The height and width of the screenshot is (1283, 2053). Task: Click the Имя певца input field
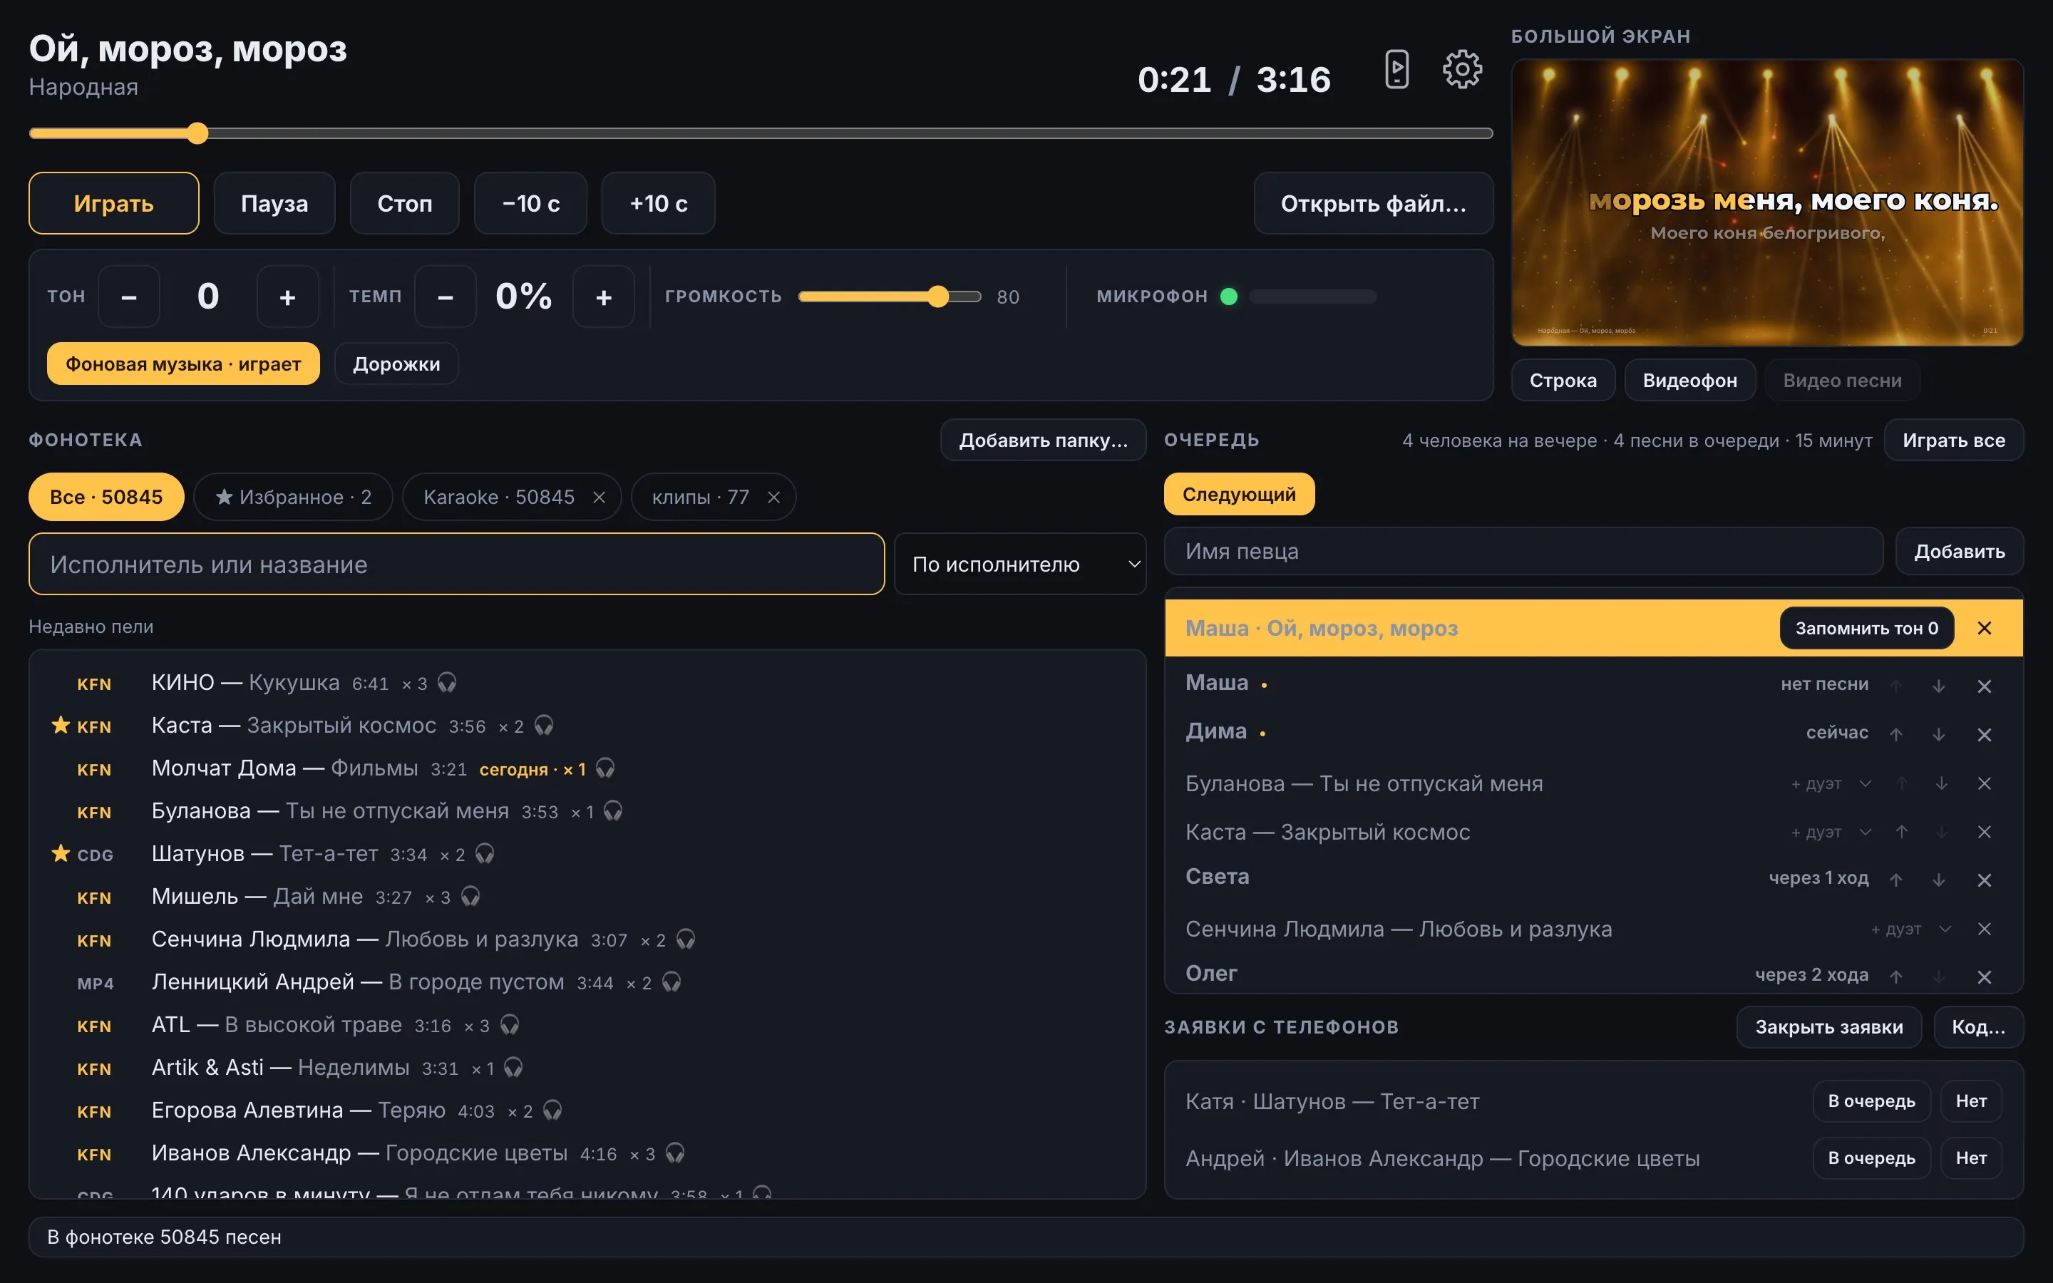1523,552
